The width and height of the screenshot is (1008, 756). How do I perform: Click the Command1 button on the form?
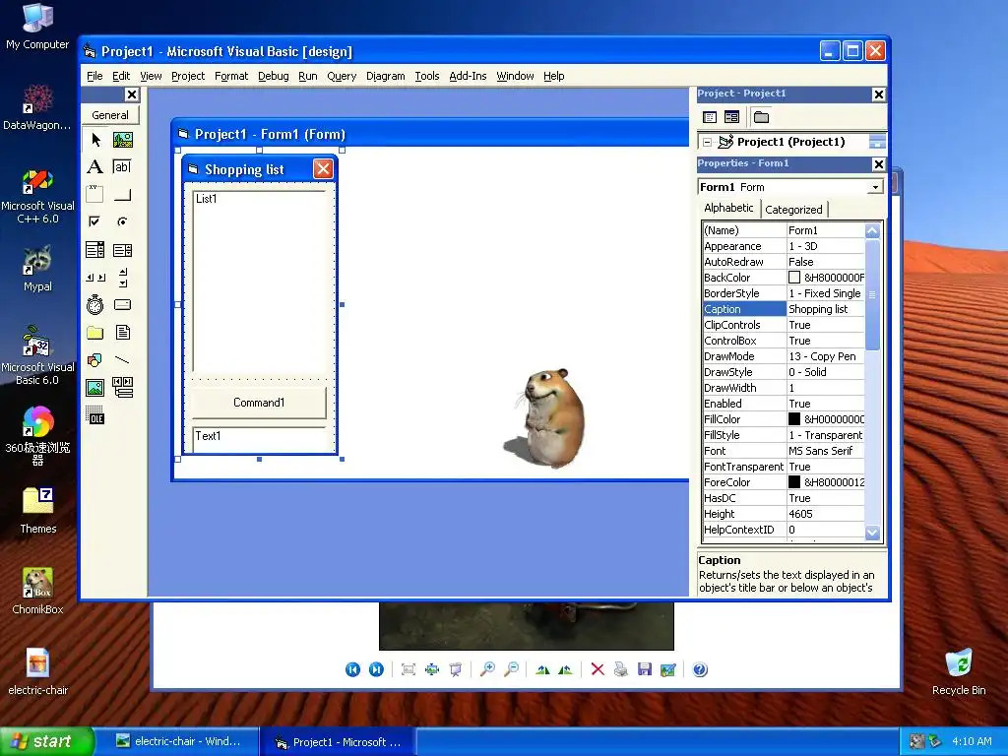pos(259,403)
